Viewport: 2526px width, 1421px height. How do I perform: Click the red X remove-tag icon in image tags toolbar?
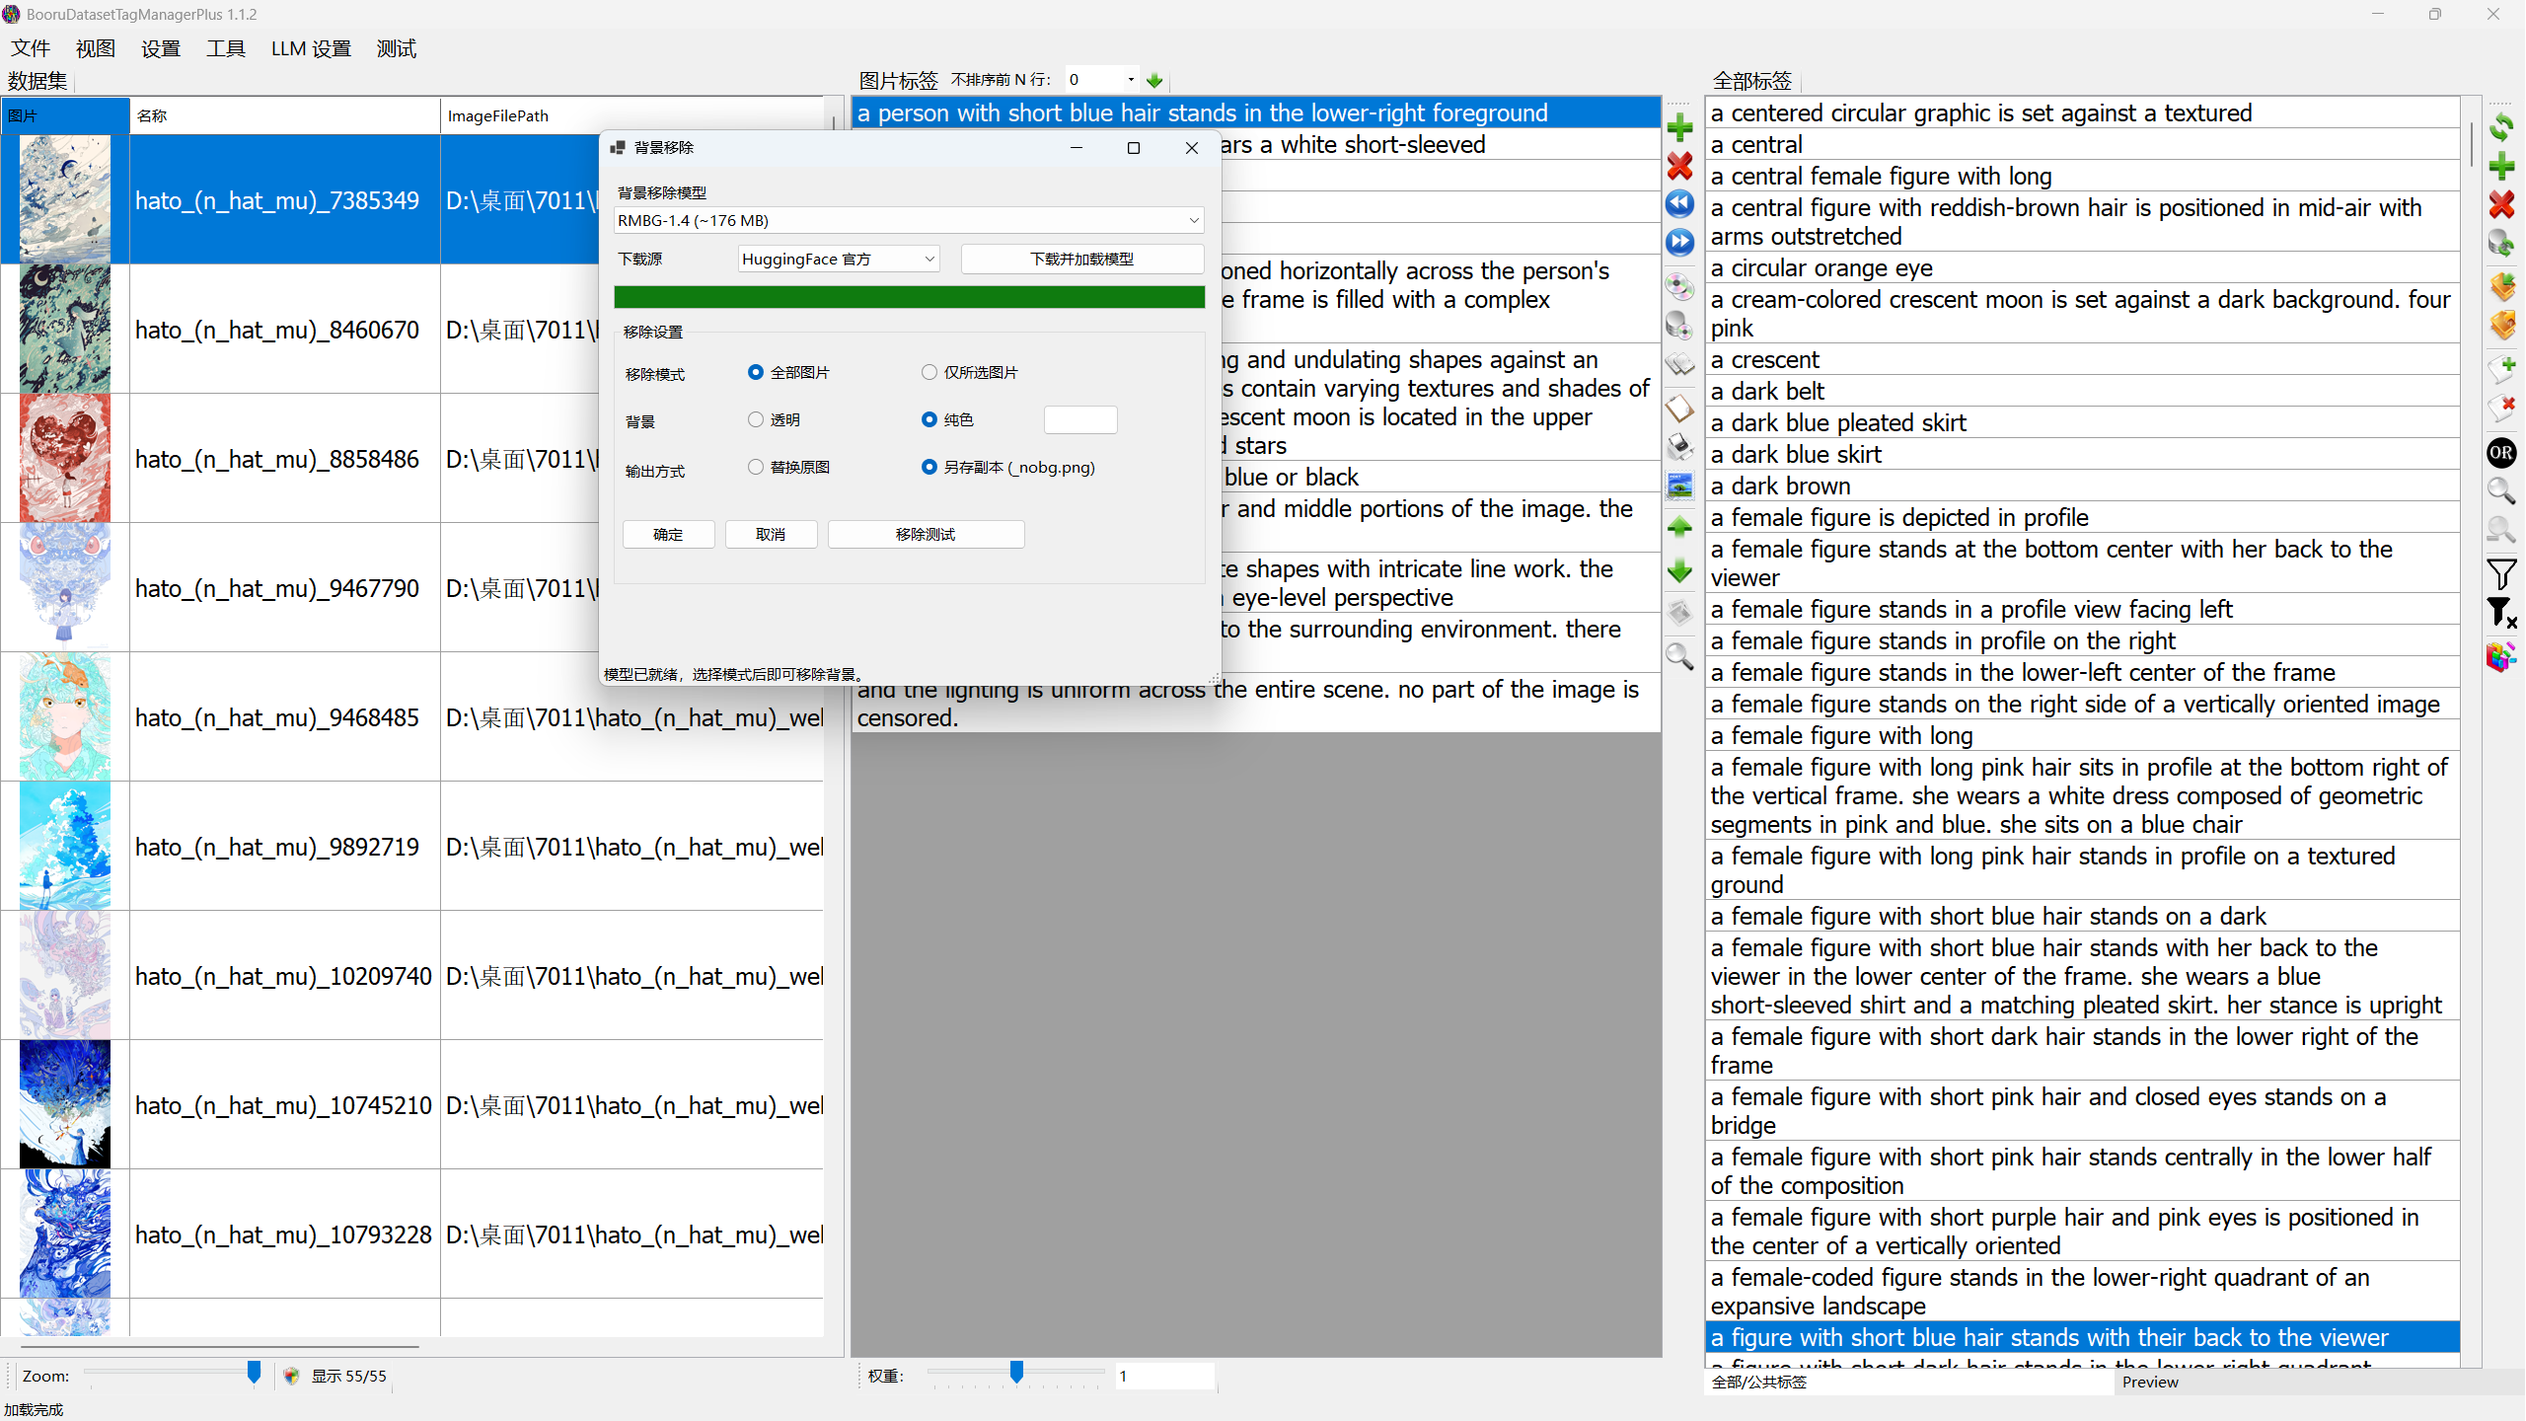point(1679,166)
